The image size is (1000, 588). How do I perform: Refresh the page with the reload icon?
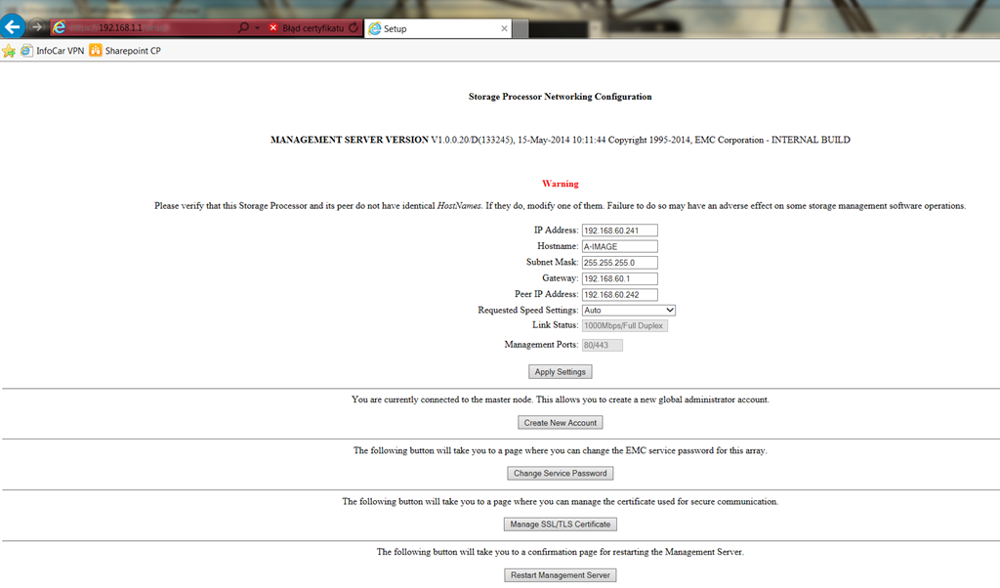click(x=354, y=28)
